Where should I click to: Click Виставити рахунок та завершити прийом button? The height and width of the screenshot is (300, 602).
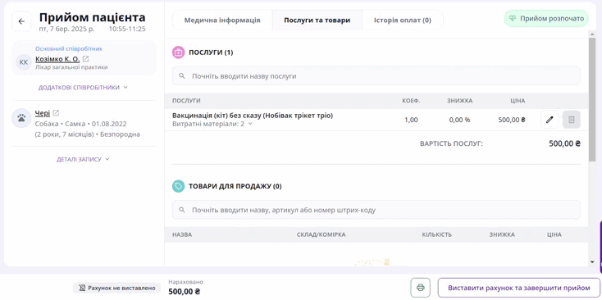(518, 288)
